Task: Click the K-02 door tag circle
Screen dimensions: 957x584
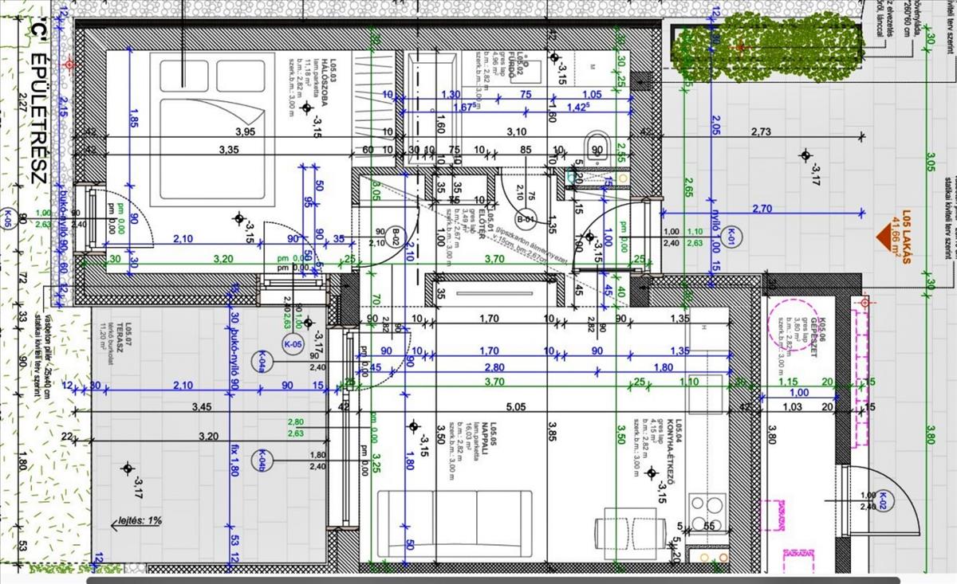Action: click(x=883, y=500)
